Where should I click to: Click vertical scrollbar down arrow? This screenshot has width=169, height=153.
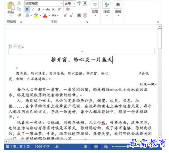[x=160, y=137]
